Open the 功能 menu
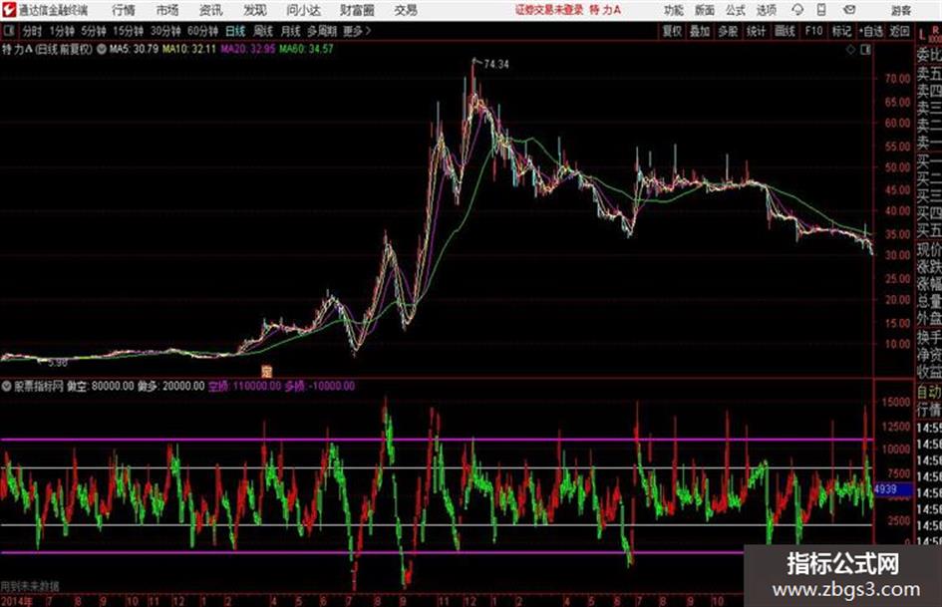The image size is (942, 607). pos(674,10)
